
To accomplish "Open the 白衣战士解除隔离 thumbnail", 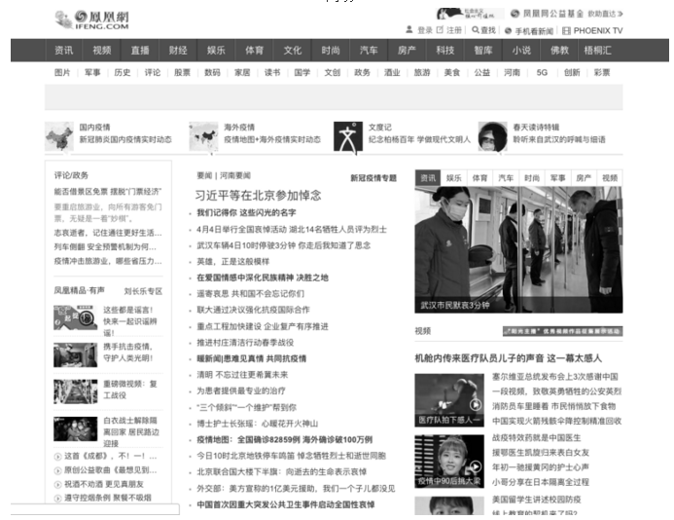I will click(x=76, y=428).
